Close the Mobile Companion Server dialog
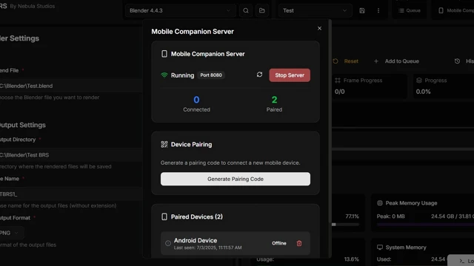The height and width of the screenshot is (266, 474). pyautogui.click(x=319, y=28)
